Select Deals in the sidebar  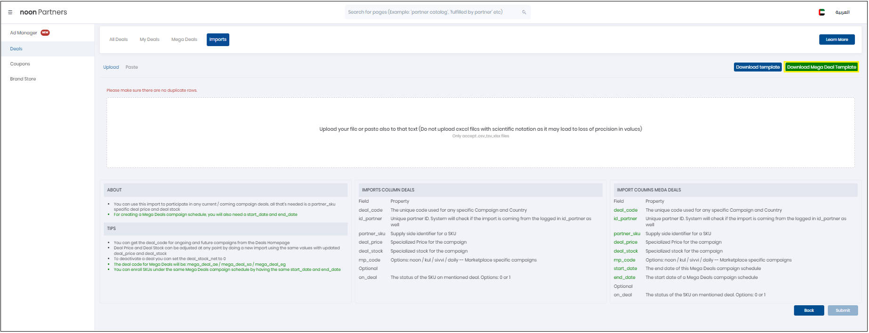[16, 49]
